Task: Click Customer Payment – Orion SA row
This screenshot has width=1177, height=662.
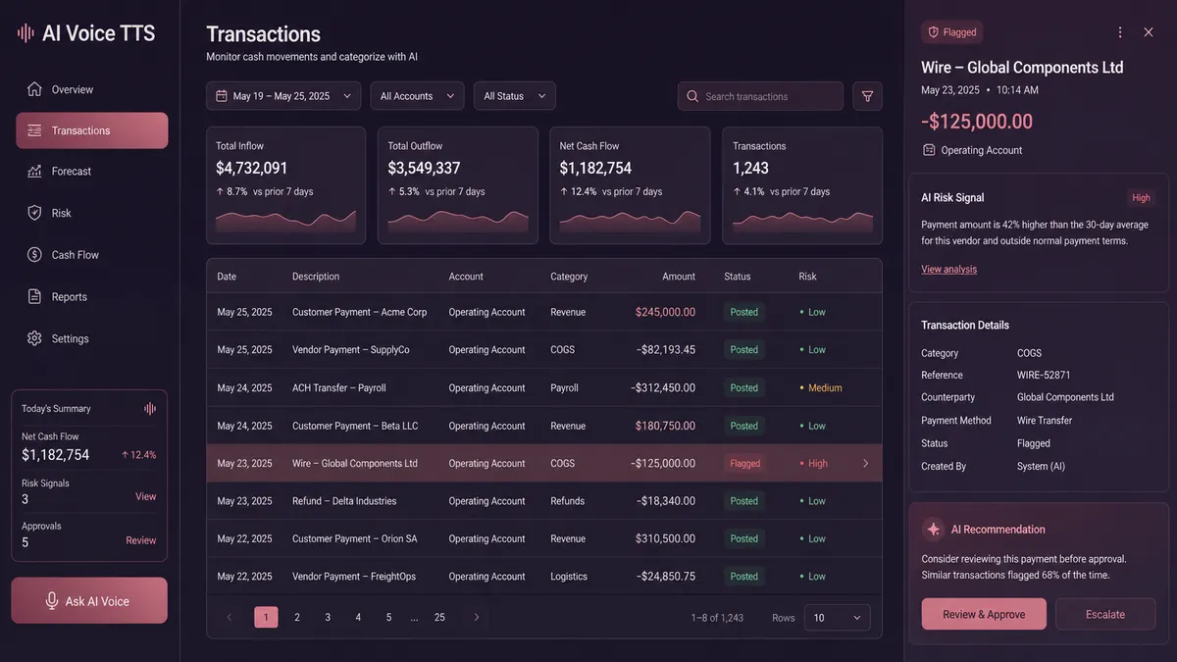Action: [544, 538]
